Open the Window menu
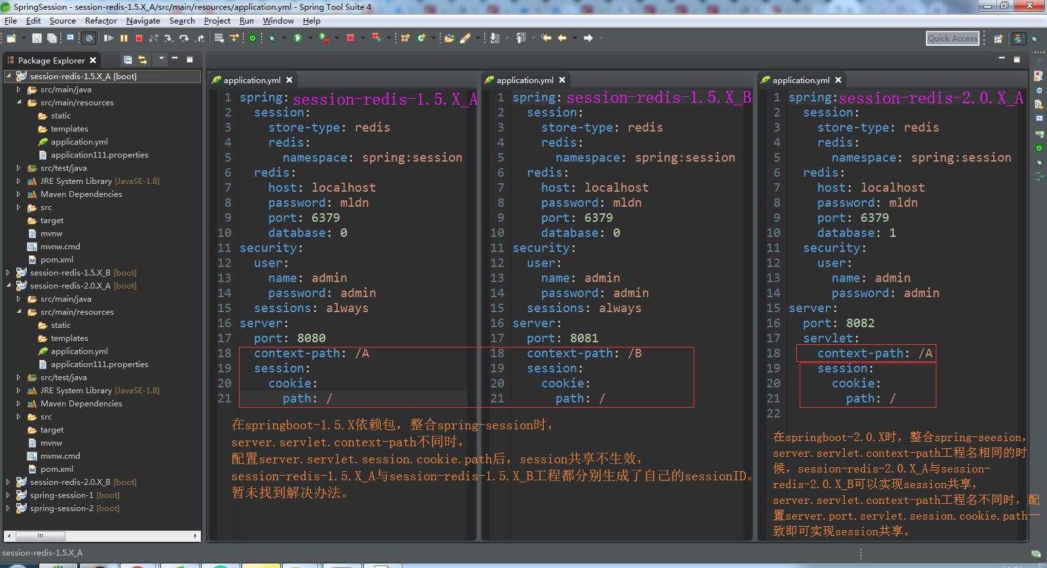Viewport: 1047px width, 568px height. 278,21
